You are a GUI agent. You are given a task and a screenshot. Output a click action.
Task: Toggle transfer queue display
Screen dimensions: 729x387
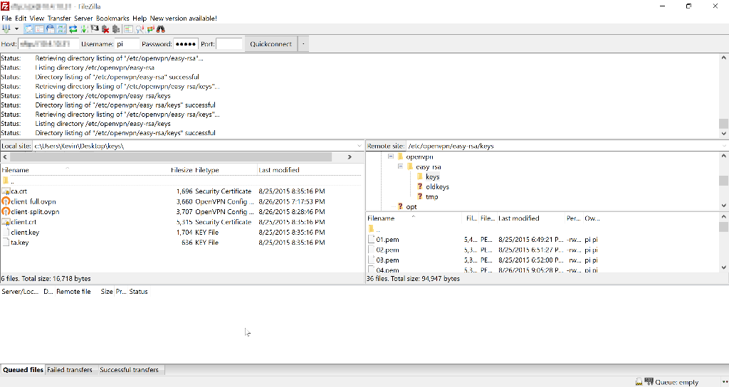(61, 28)
